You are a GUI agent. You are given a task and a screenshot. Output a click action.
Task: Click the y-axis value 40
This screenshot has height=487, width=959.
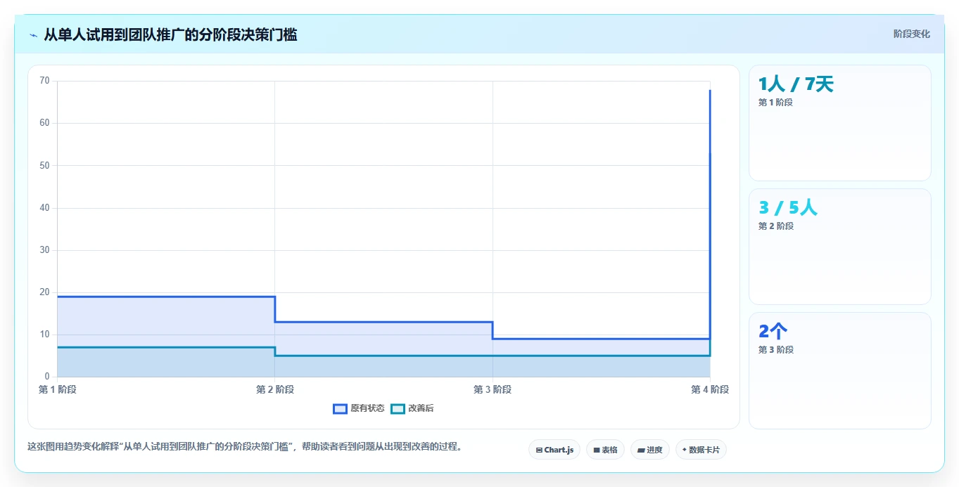44,208
